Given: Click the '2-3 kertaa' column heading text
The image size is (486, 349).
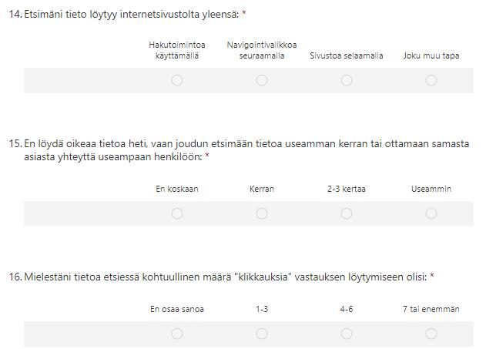Looking at the screenshot, I should [x=347, y=189].
